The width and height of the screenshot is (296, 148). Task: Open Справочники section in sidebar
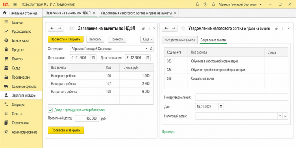[x=21, y=123]
